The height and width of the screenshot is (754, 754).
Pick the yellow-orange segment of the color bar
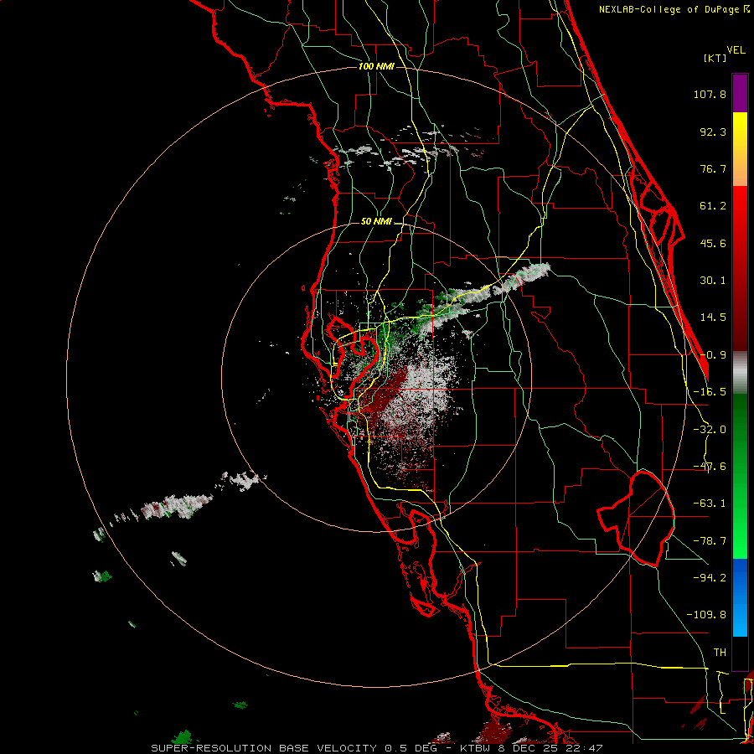coord(740,149)
